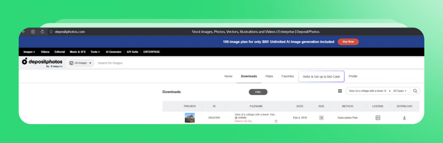Switch to grid view icon
Image resolution: width=443 pixels, height=143 pixels.
(x=340, y=91)
